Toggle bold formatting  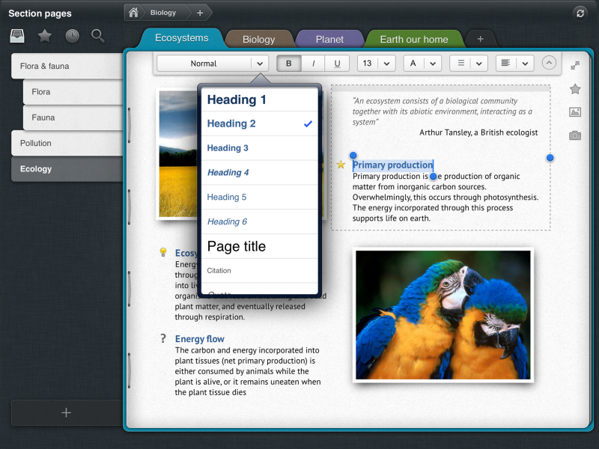(x=289, y=64)
